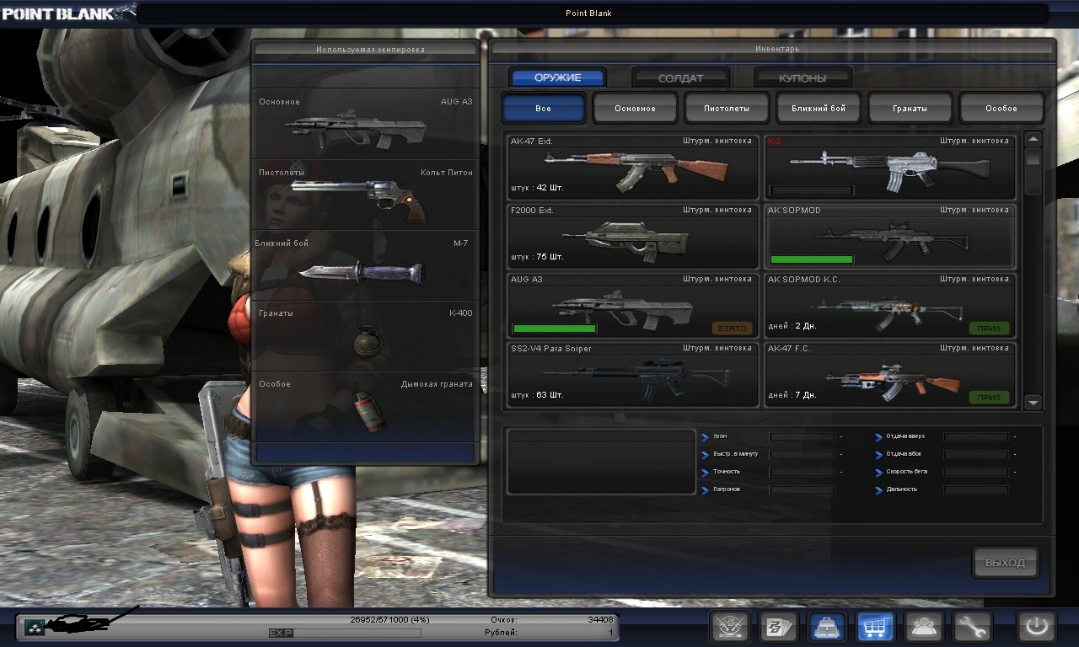
Task: Select the Гранаты filter
Action: (x=910, y=108)
